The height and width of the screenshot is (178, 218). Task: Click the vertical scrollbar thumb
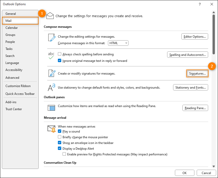click(x=214, y=34)
